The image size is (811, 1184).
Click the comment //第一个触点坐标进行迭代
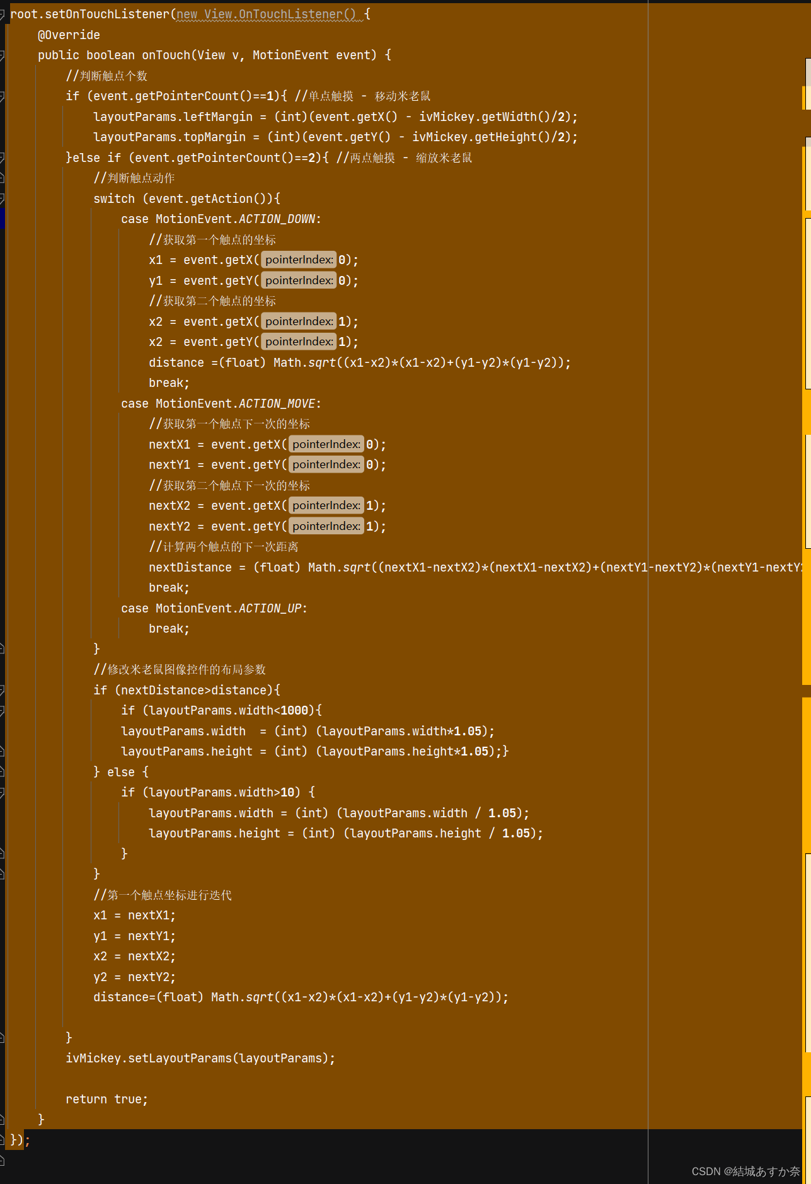click(163, 895)
